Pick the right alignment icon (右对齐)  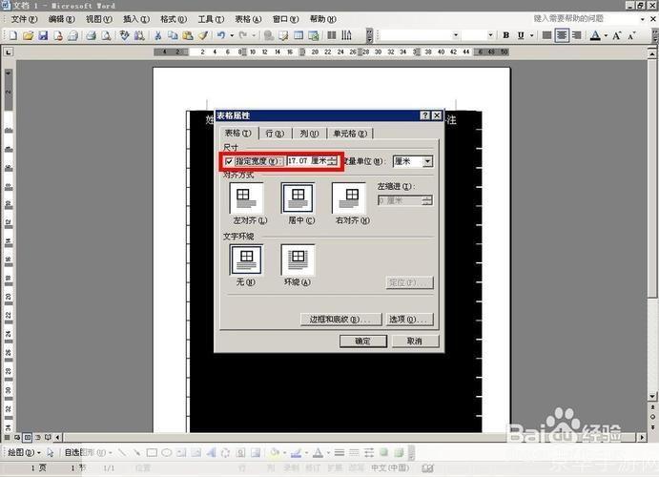click(x=348, y=198)
